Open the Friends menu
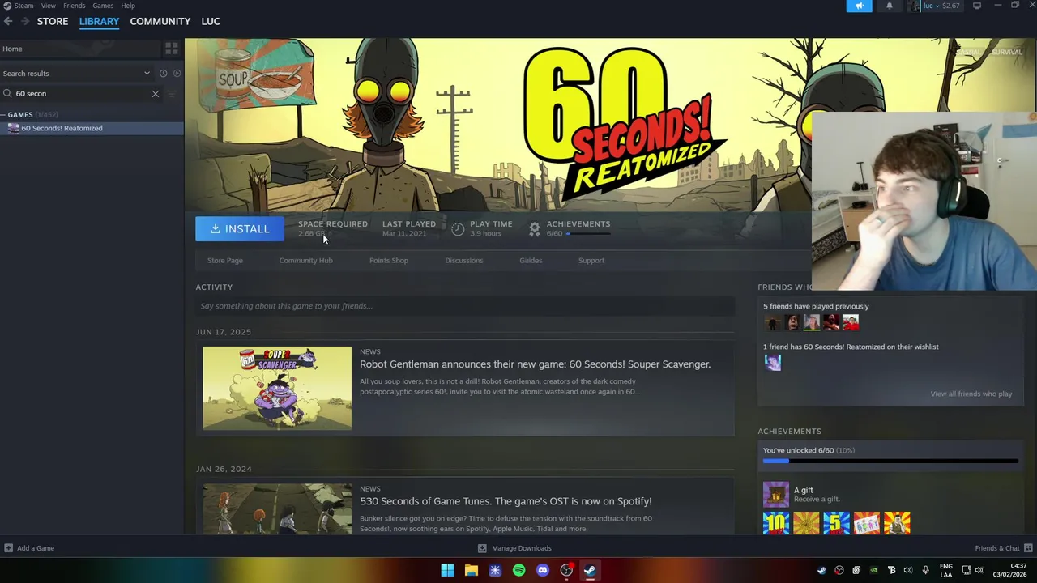Screen dimensions: 1037x583 coord(74,6)
